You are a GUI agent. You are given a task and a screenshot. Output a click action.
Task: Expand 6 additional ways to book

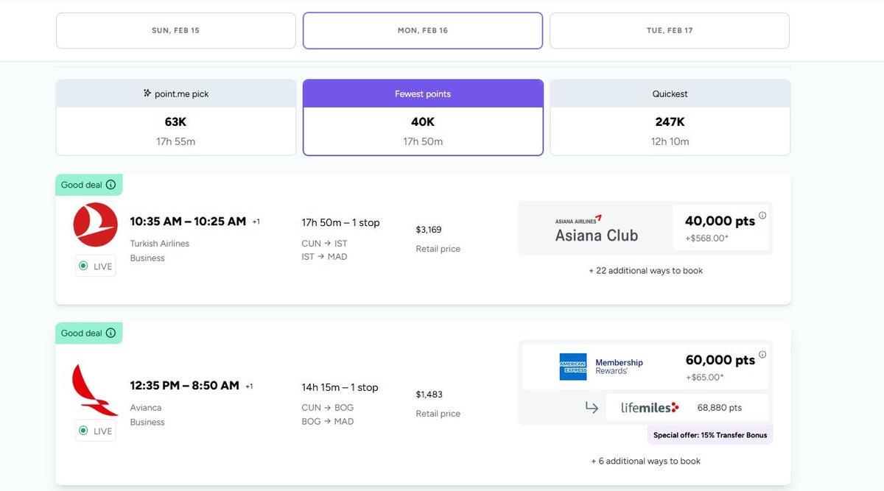click(x=645, y=462)
